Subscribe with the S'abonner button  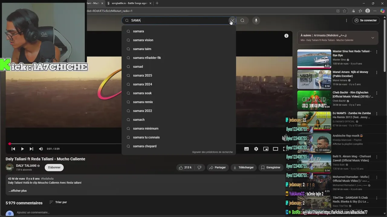54,168
